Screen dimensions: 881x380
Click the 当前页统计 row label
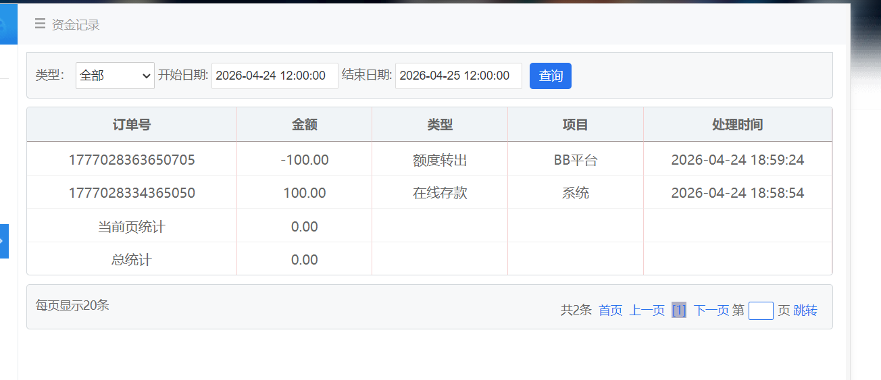132,227
